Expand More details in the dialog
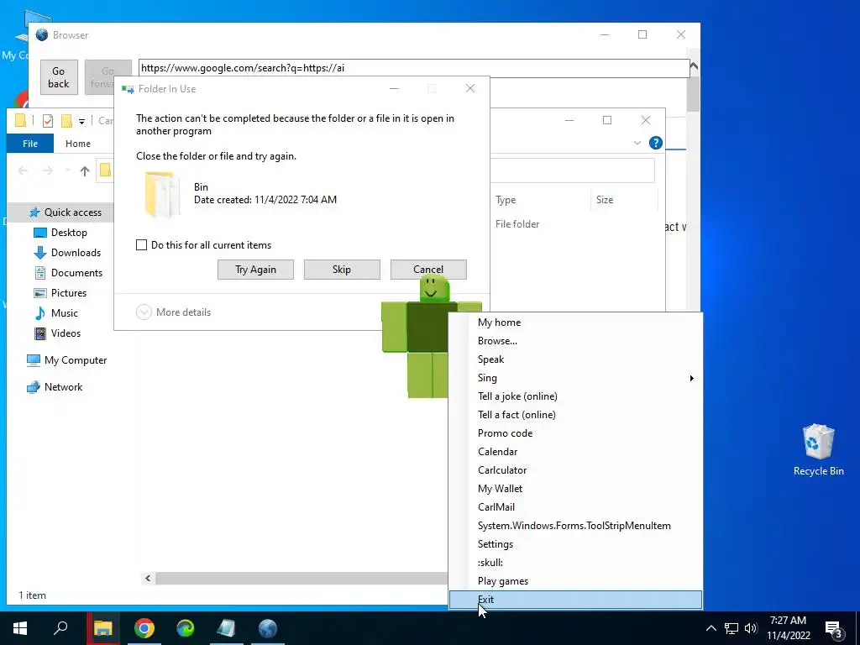This screenshot has width=860, height=645. tap(173, 312)
